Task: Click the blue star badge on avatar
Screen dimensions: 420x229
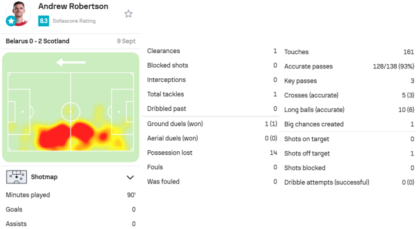Action: pyautogui.click(x=11, y=21)
